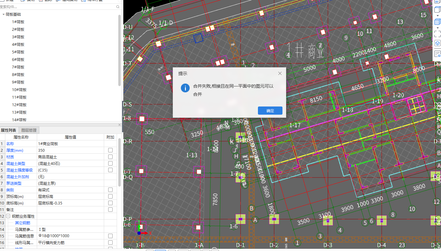Select 5#筏板 in component tree

[18, 52]
